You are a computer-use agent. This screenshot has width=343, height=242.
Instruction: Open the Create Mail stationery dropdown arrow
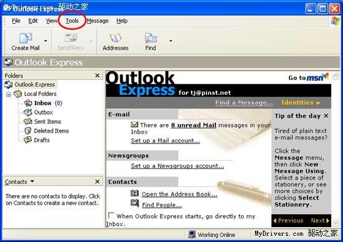(46, 41)
